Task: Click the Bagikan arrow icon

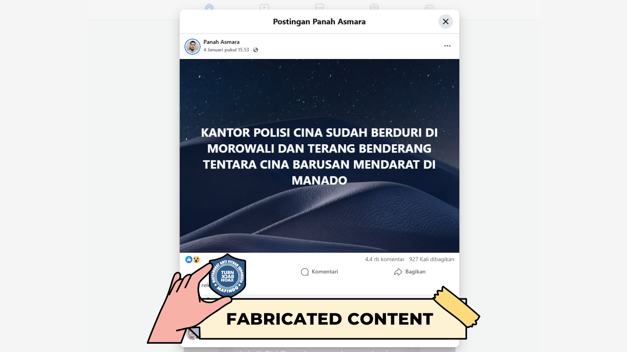Action: (398, 272)
